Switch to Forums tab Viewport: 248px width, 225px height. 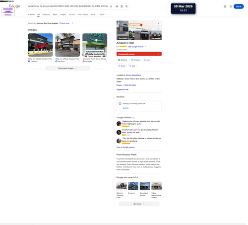(x=72, y=14)
